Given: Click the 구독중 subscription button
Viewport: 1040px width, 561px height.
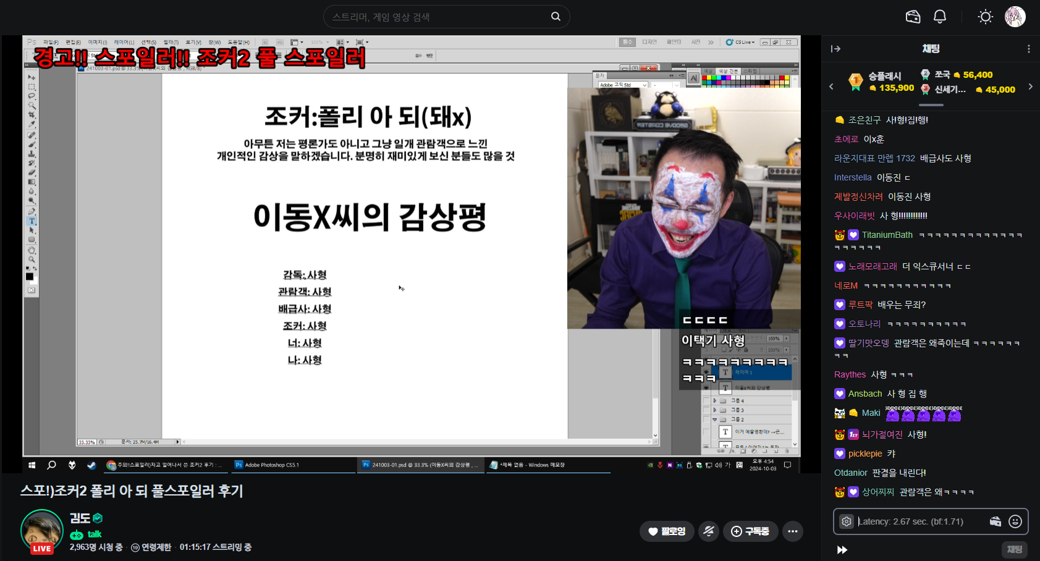Looking at the screenshot, I should (751, 531).
